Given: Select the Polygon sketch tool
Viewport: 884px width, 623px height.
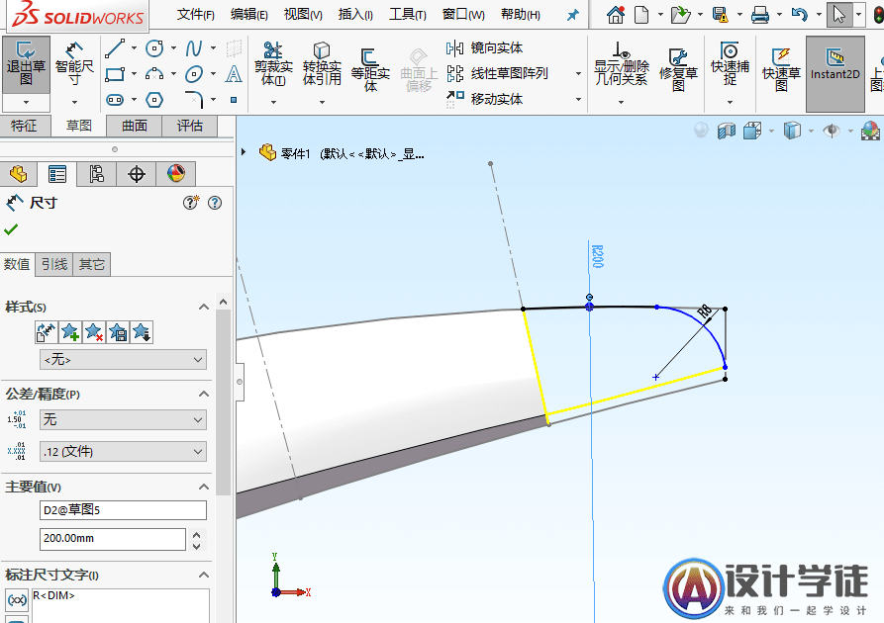Looking at the screenshot, I should tap(154, 100).
